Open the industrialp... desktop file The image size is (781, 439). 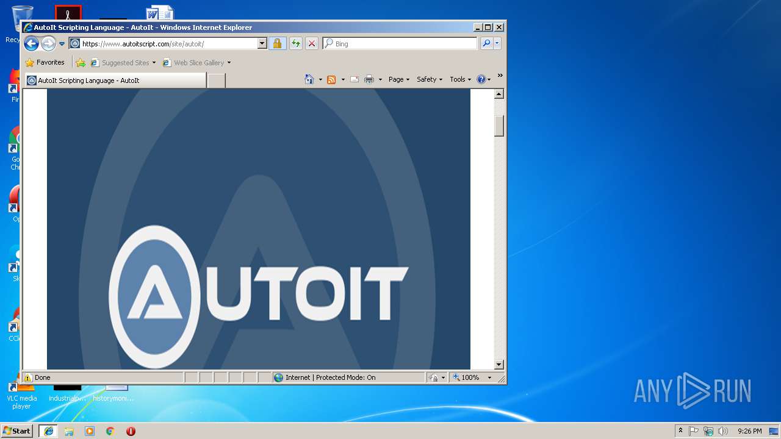click(x=67, y=393)
